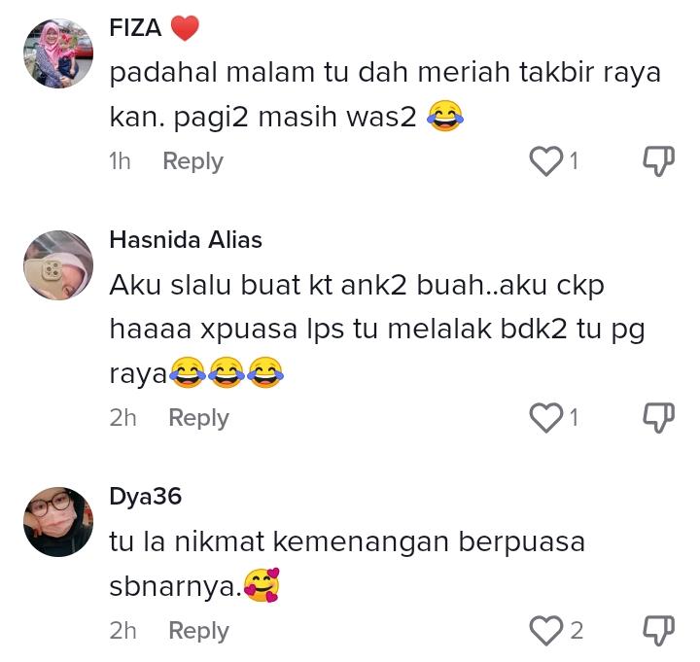Screen dimensions: 700x662
Task: Like Dya36's comment heart icon
Action: click(546, 630)
